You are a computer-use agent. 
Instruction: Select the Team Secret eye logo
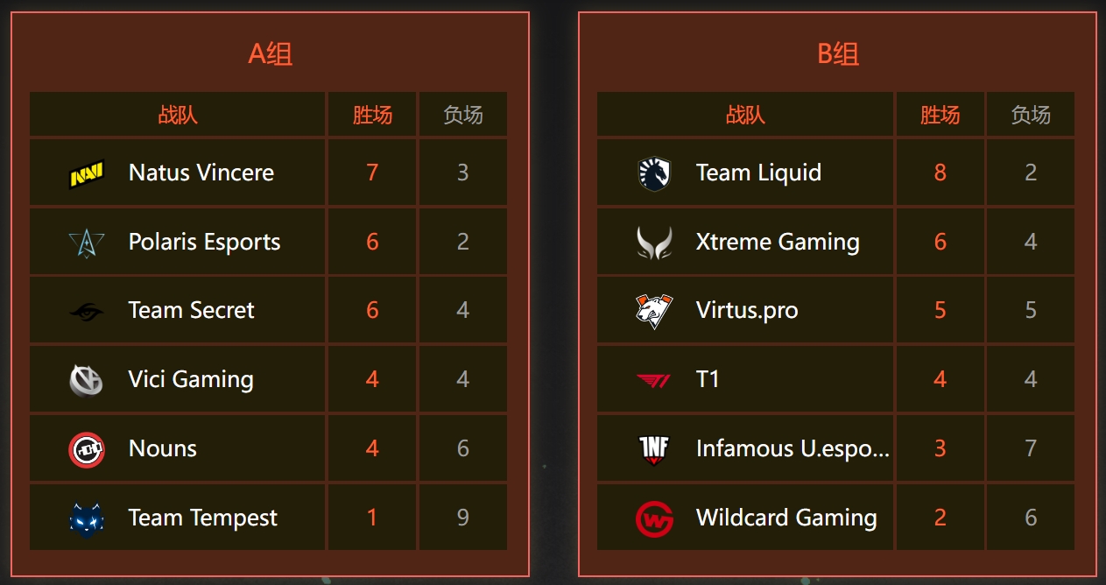point(87,311)
